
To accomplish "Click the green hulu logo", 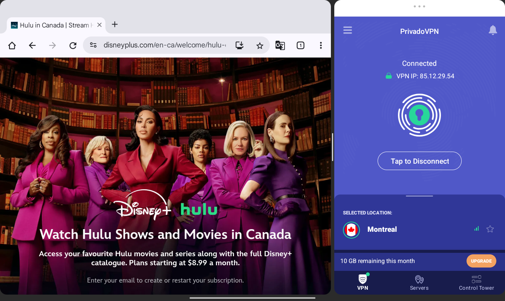I will tap(199, 209).
